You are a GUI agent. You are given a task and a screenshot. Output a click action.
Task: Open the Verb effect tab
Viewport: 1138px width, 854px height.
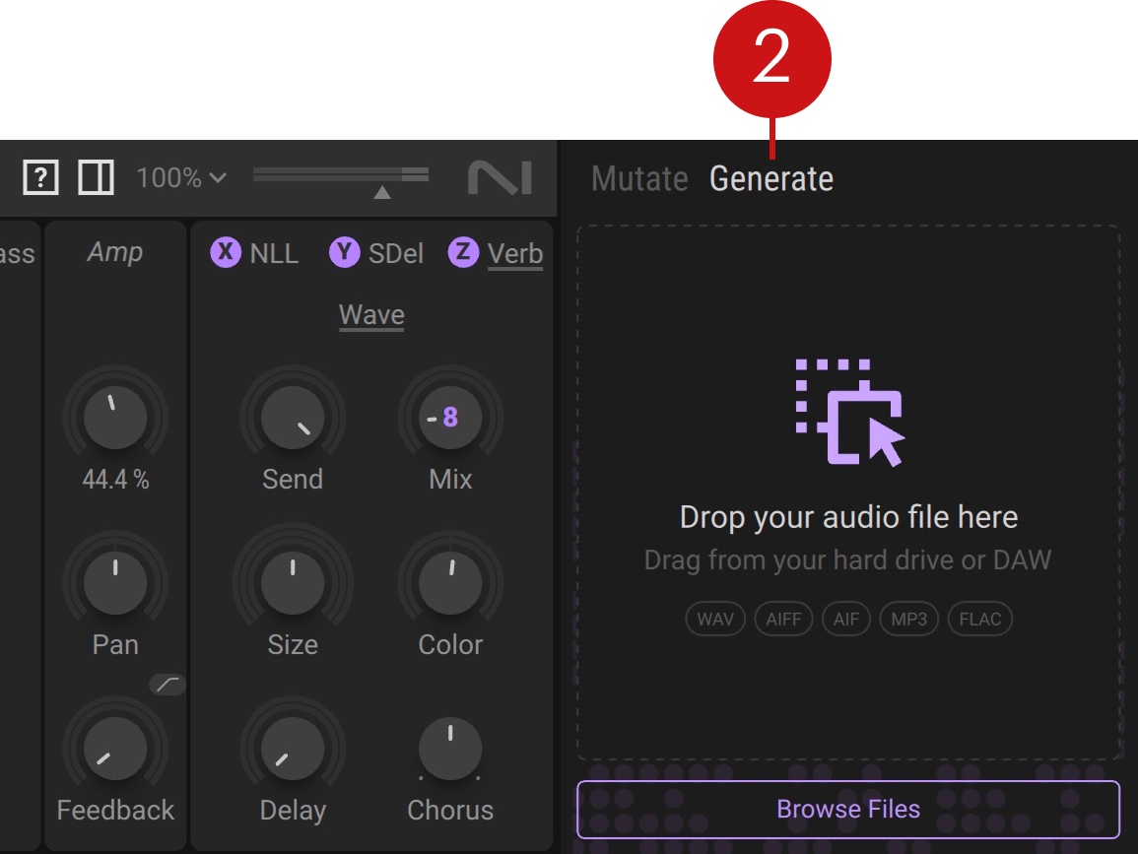515,254
